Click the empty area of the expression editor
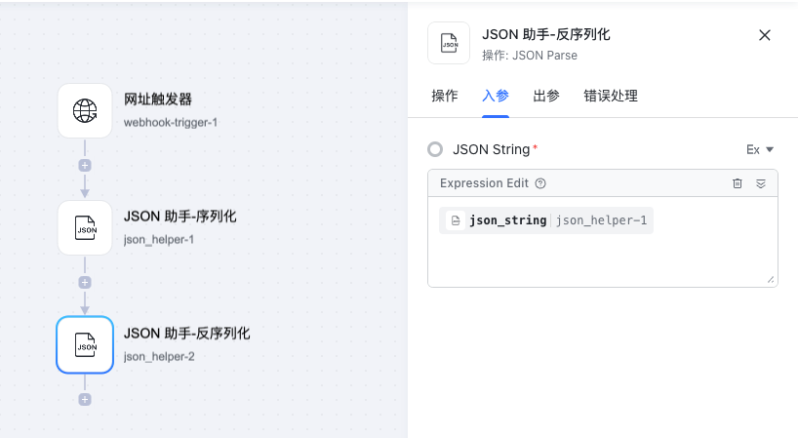This screenshot has height=438, width=798. (x=603, y=260)
